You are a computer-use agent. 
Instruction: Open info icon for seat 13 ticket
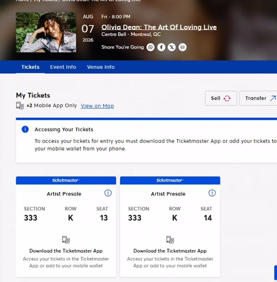[x=108, y=193]
